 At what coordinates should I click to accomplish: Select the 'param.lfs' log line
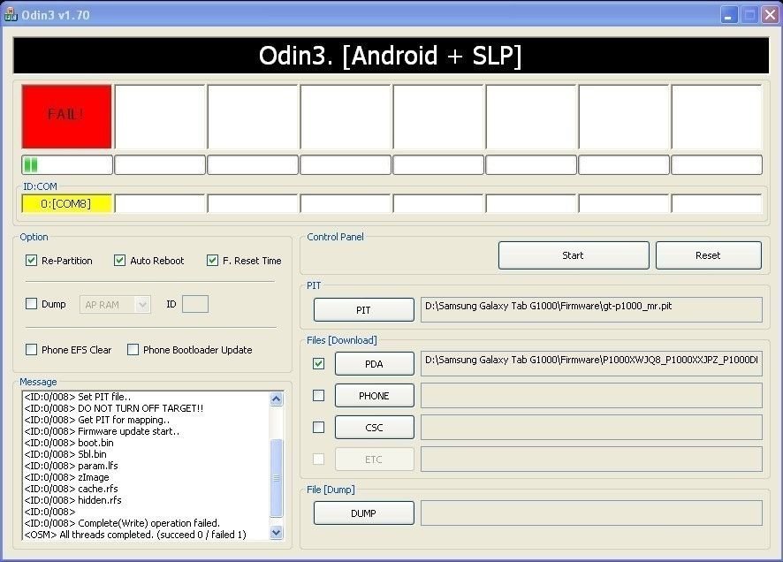(72, 466)
